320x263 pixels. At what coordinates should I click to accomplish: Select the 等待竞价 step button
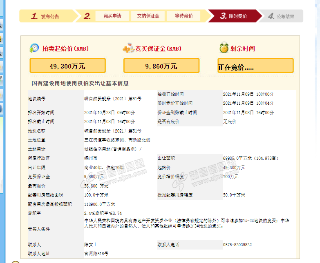pyautogui.click(x=183, y=16)
